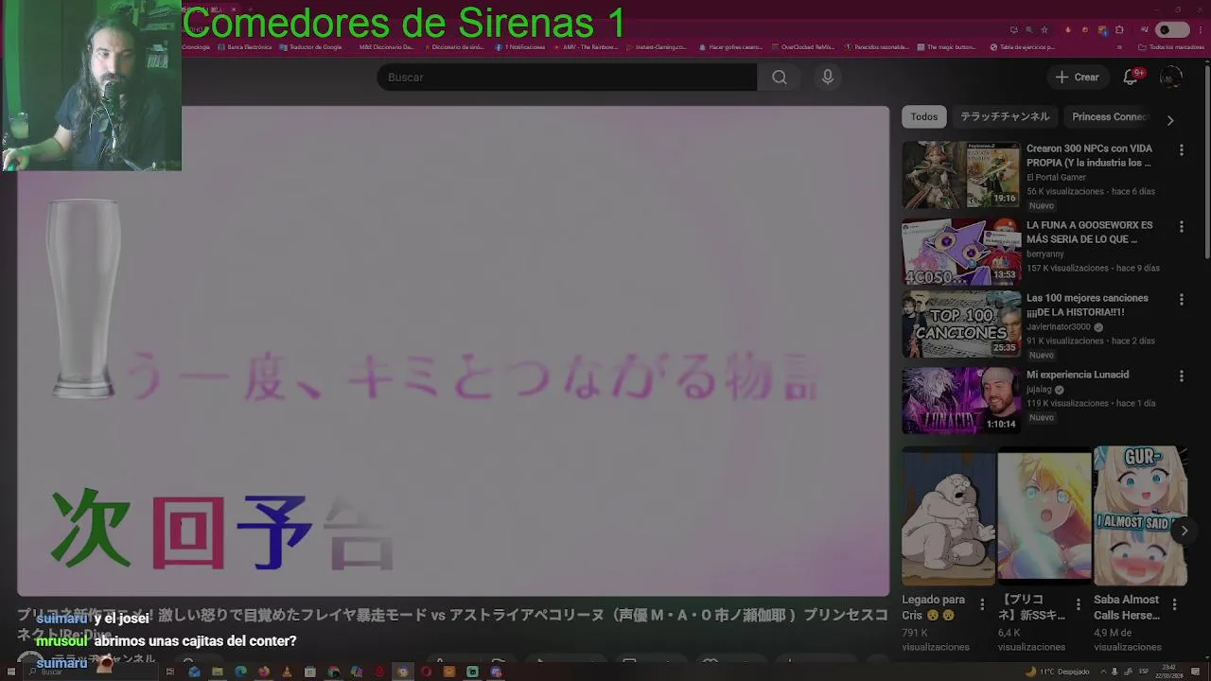Image resolution: width=1211 pixels, height=681 pixels.
Task: Select the Princess Connect filter chip
Action: click(x=1109, y=117)
